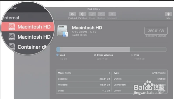Viewport: 174px width, 99px height.
Task: Click the disk usage bar
Action: coord(111,49)
